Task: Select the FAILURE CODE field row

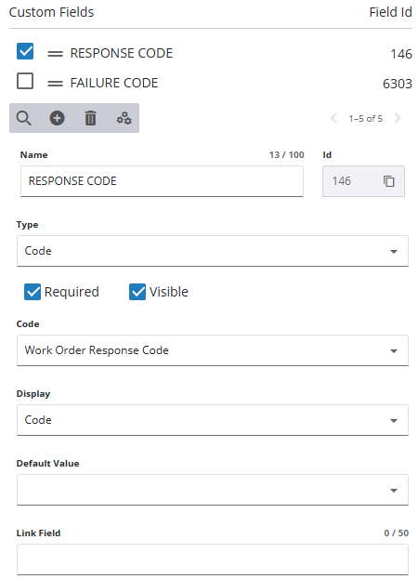Action: point(211,83)
